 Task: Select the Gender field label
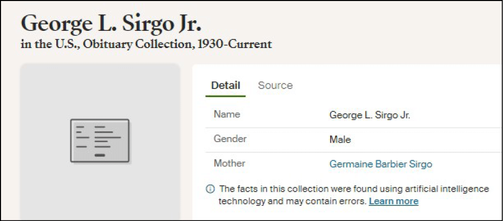coord(230,139)
